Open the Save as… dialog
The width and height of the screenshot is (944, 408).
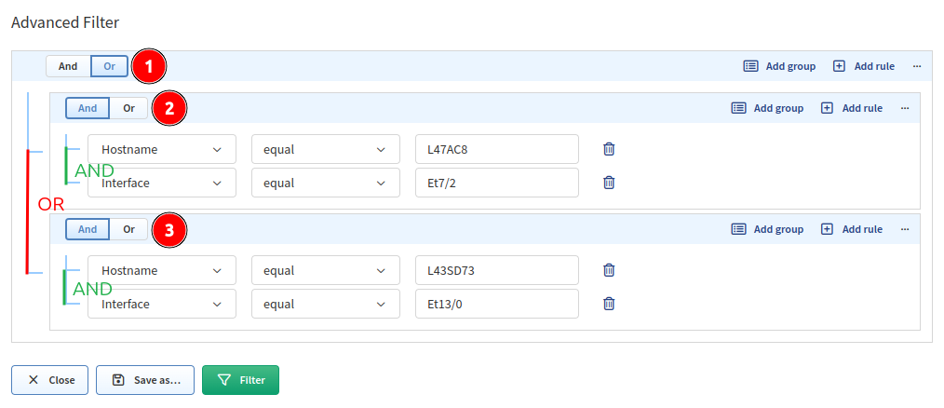(145, 380)
